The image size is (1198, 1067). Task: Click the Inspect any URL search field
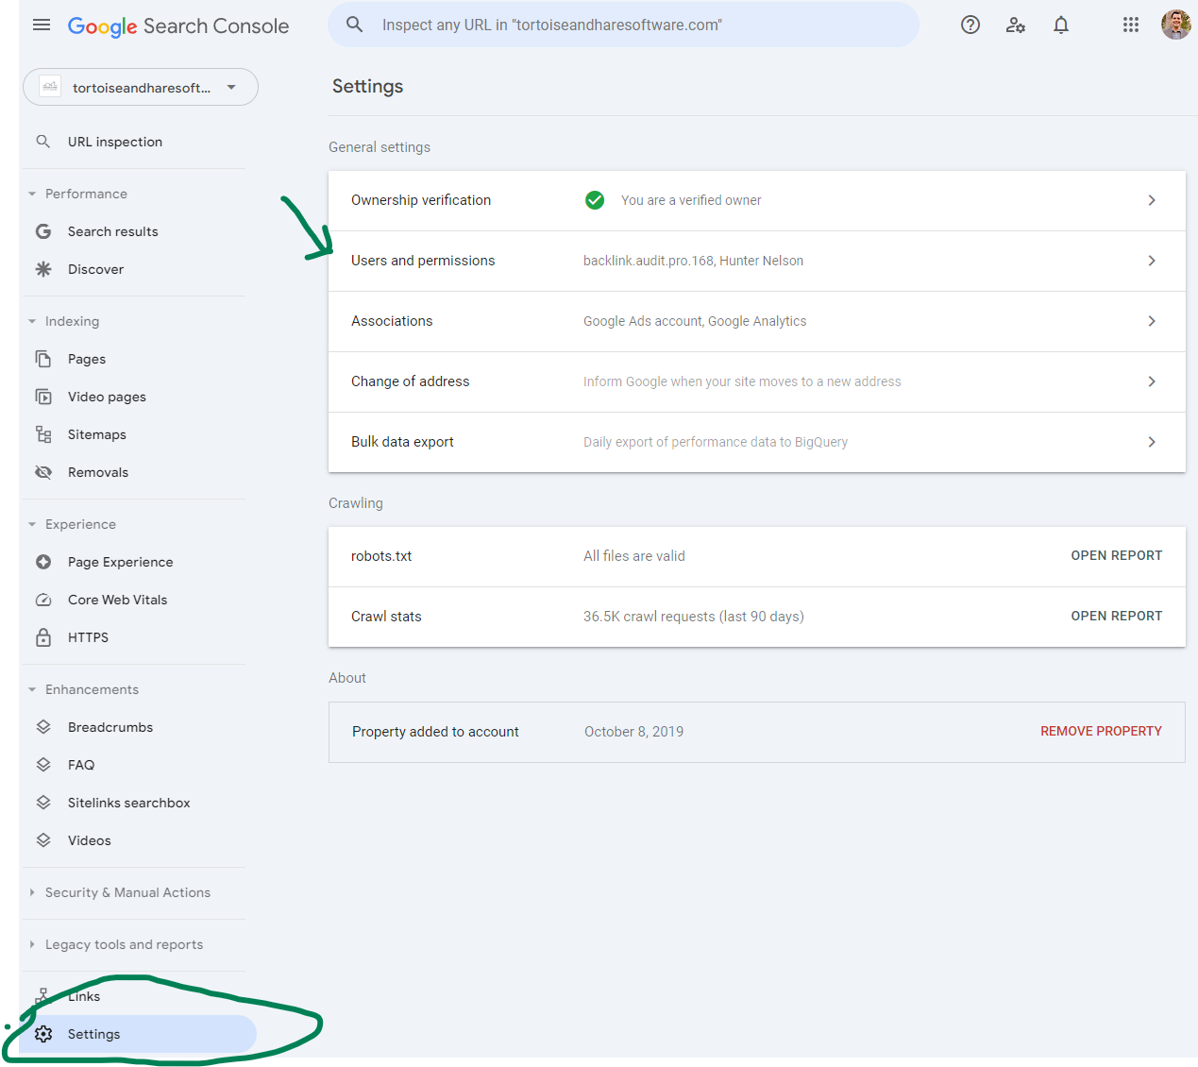click(623, 25)
